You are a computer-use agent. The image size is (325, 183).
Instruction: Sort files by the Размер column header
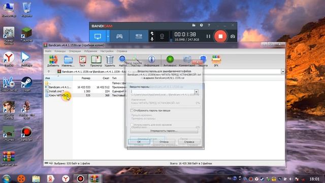click(x=82, y=78)
